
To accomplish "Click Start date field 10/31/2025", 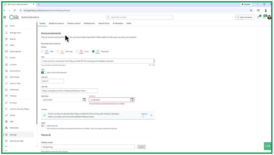I will point(64,100).
